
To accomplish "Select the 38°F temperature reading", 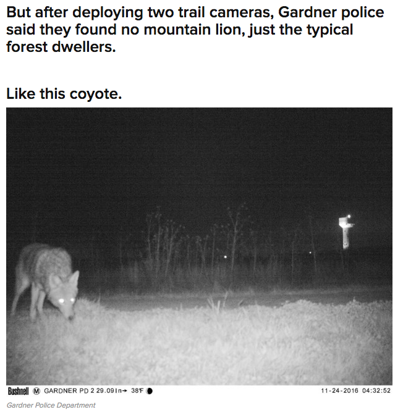I will pos(137,391).
